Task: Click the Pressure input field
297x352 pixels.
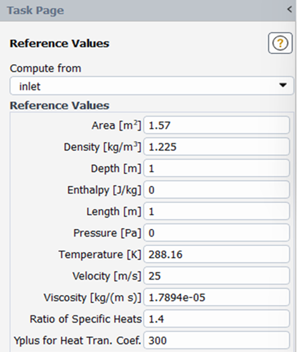Action: (216, 233)
